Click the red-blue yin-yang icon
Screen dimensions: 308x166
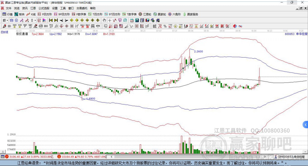(x=235, y=26)
